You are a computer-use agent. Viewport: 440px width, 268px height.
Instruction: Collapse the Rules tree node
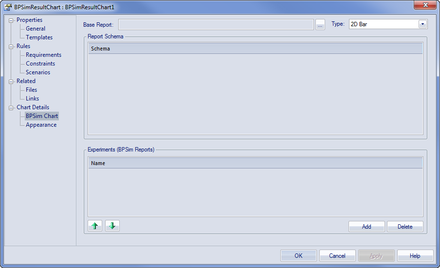(11, 47)
